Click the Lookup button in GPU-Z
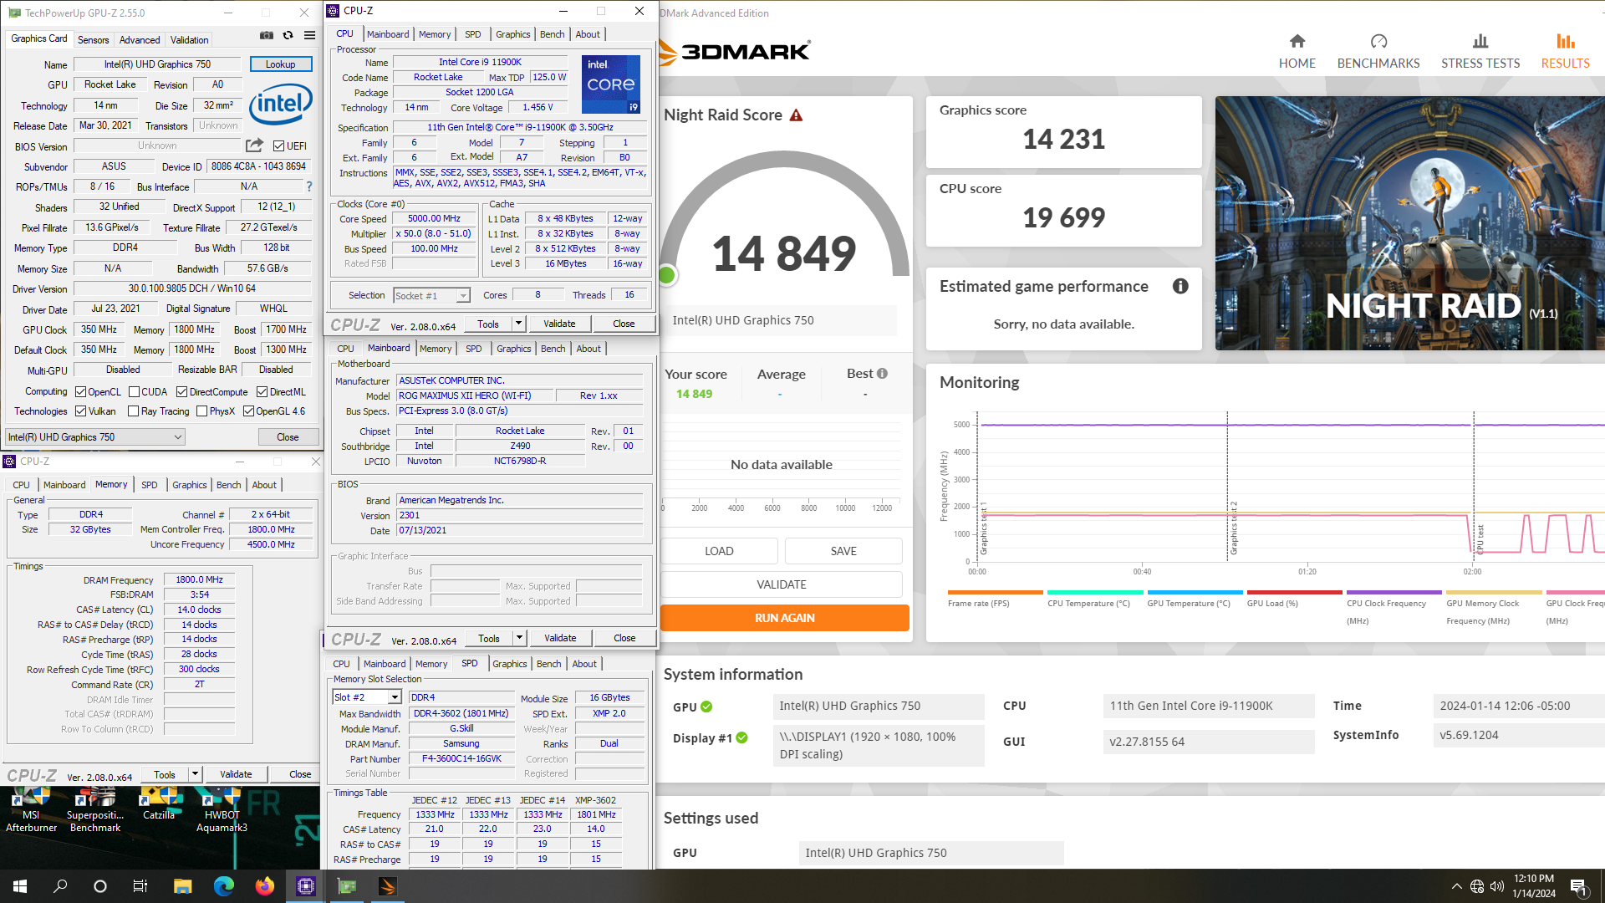The height and width of the screenshot is (903, 1605). pos(281,64)
